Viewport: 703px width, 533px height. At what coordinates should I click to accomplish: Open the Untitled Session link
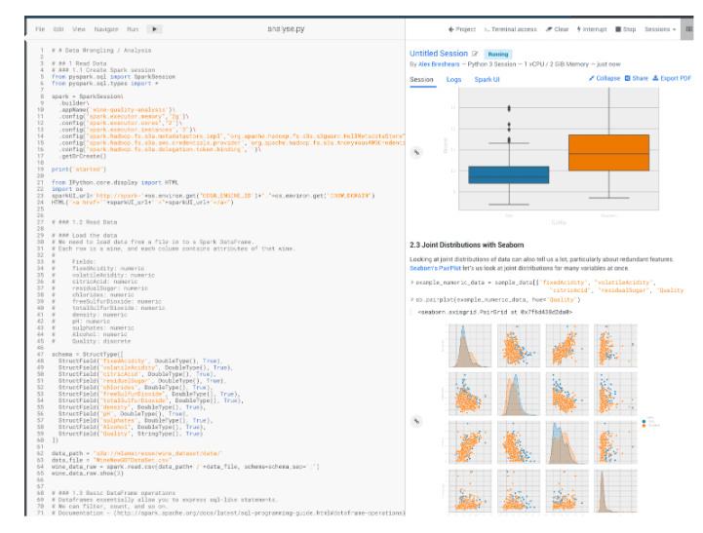(x=439, y=54)
